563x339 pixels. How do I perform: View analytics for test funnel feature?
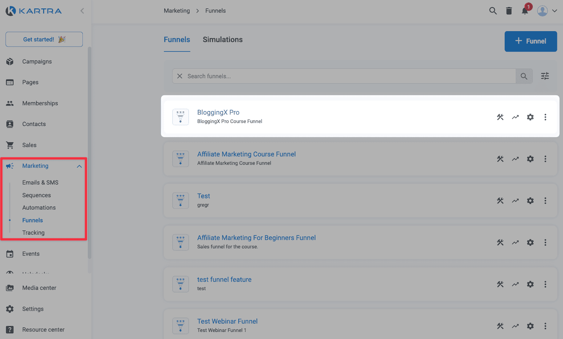[x=515, y=284]
